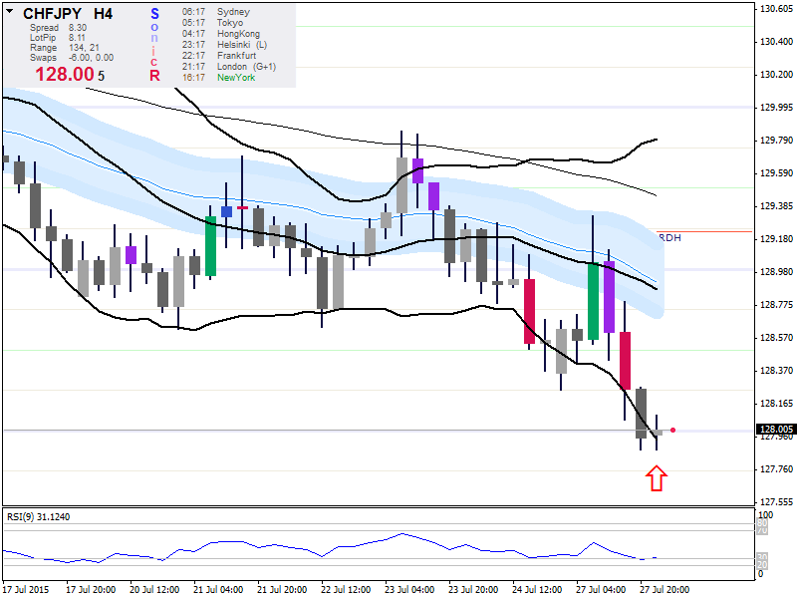The height and width of the screenshot is (598, 797).
Task: Click the 23 Jul 04:00 time label
Action: 409,589
